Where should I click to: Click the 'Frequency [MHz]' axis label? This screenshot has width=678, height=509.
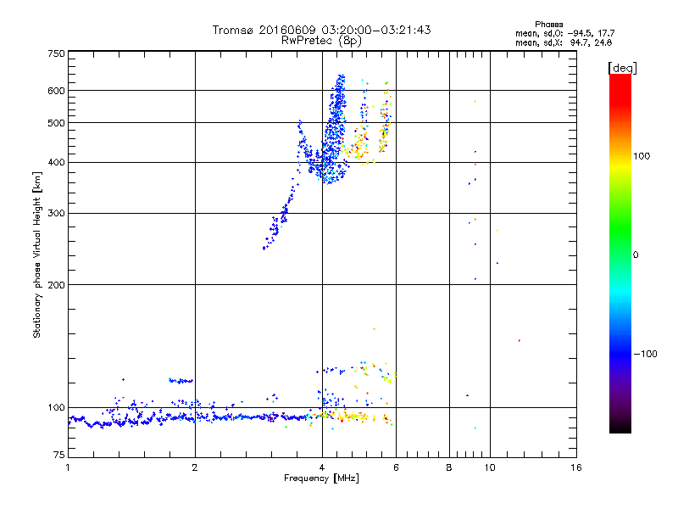pos(321,478)
